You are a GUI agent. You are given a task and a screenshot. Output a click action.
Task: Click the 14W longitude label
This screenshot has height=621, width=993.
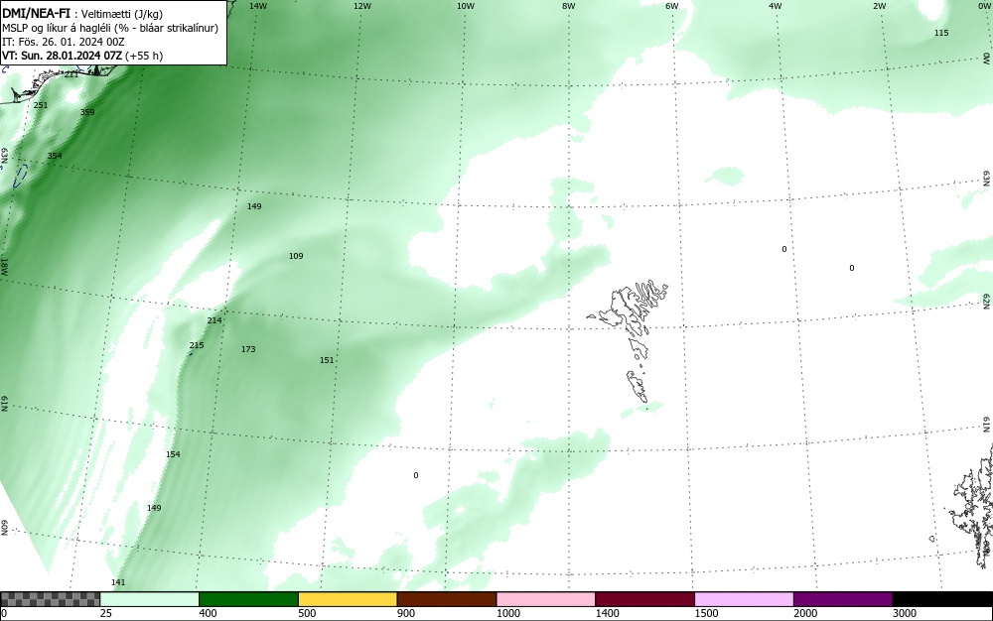pos(258,6)
